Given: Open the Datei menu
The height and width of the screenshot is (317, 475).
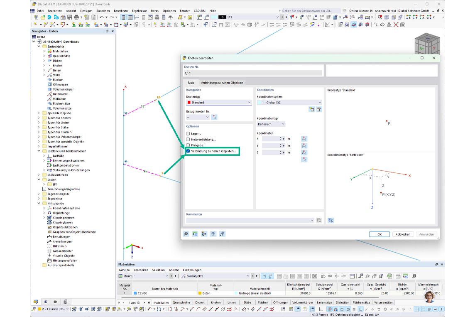Looking at the screenshot, I should (x=40, y=11).
